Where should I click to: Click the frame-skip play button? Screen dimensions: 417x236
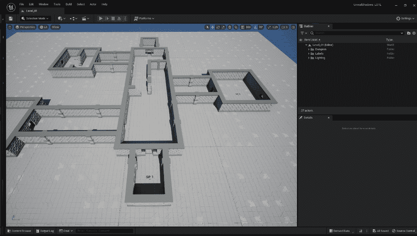pos(107,18)
